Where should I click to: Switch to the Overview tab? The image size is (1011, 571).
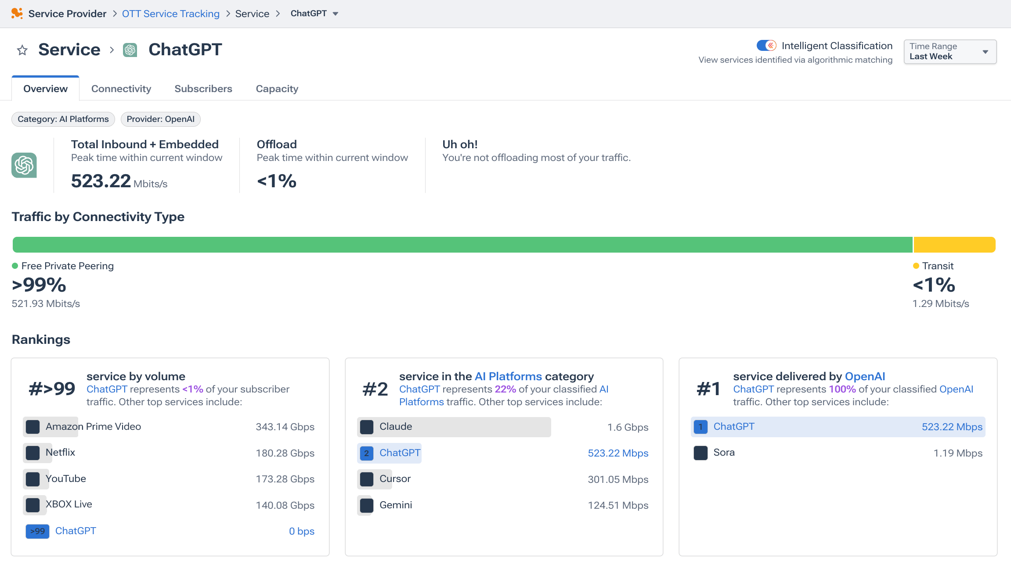point(45,89)
